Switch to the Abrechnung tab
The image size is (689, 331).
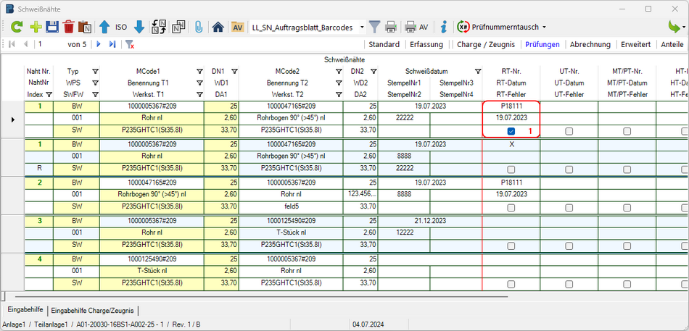point(590,44)
